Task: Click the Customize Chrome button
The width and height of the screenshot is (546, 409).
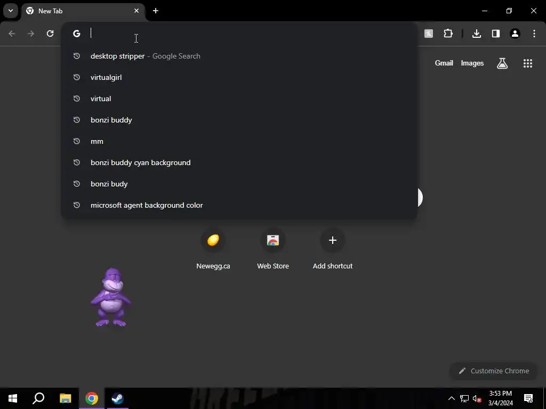Action: click(x=494, y=371)
